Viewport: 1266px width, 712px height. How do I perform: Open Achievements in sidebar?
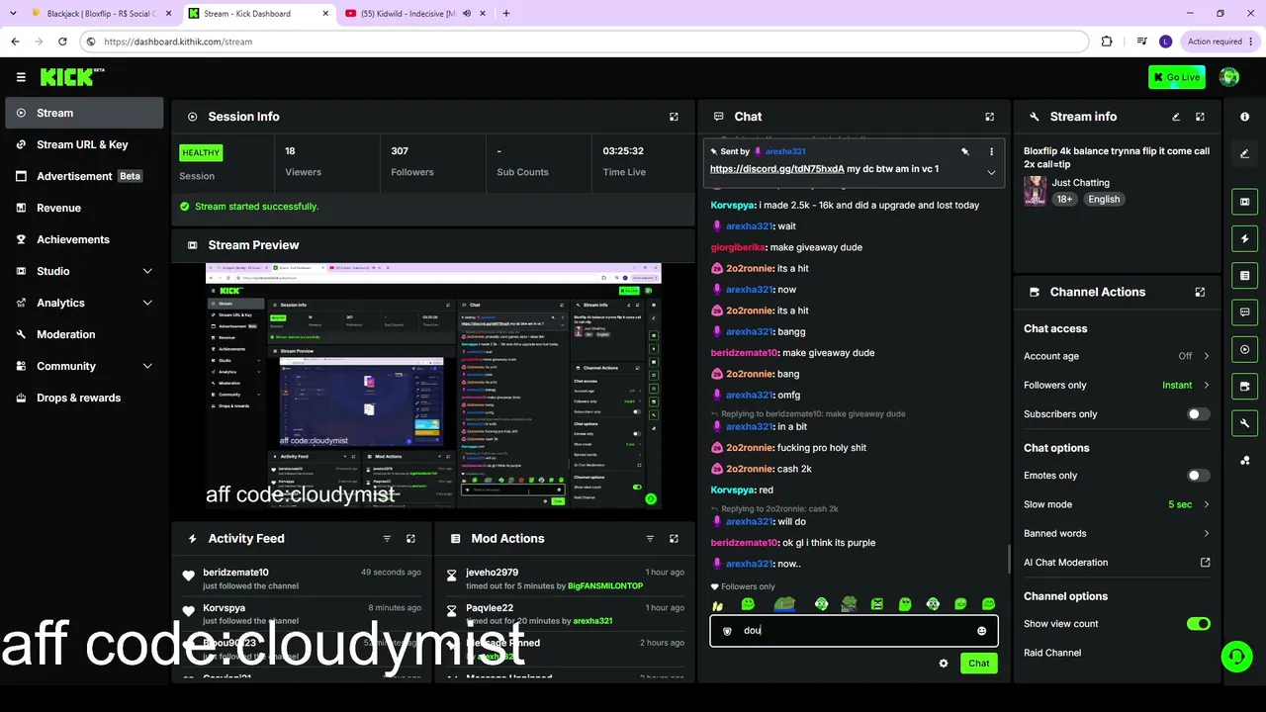pyautogui.click(x=84, y=239)
